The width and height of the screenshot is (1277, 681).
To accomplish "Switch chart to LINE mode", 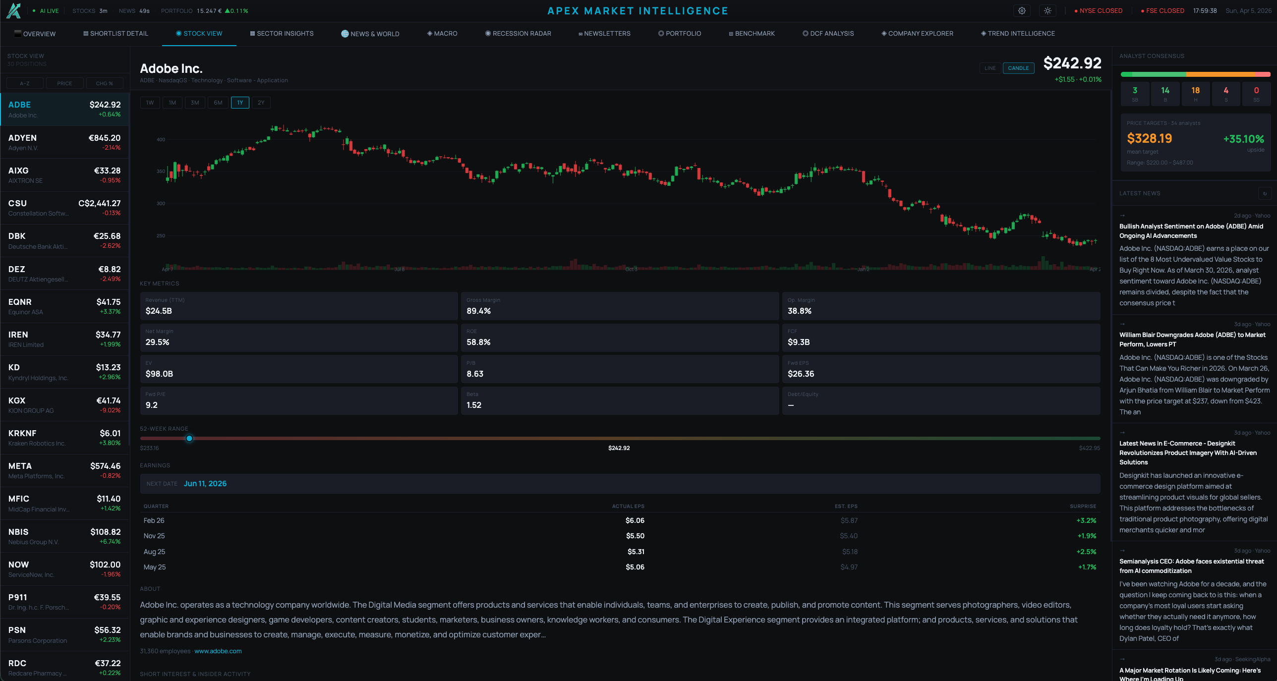I will pos(989,68).
